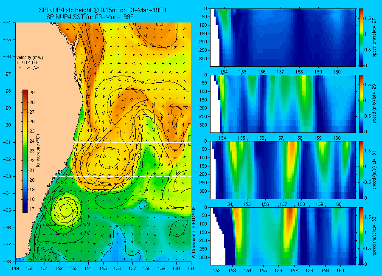
Task: Click the 153 longitude label under the map
Action: tap(74, 268)
